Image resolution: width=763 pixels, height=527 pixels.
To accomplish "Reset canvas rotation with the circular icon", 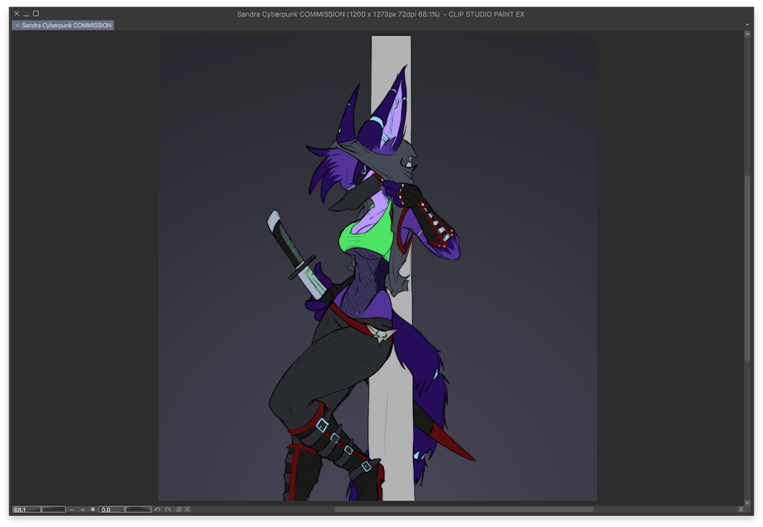I will (178, 510).
